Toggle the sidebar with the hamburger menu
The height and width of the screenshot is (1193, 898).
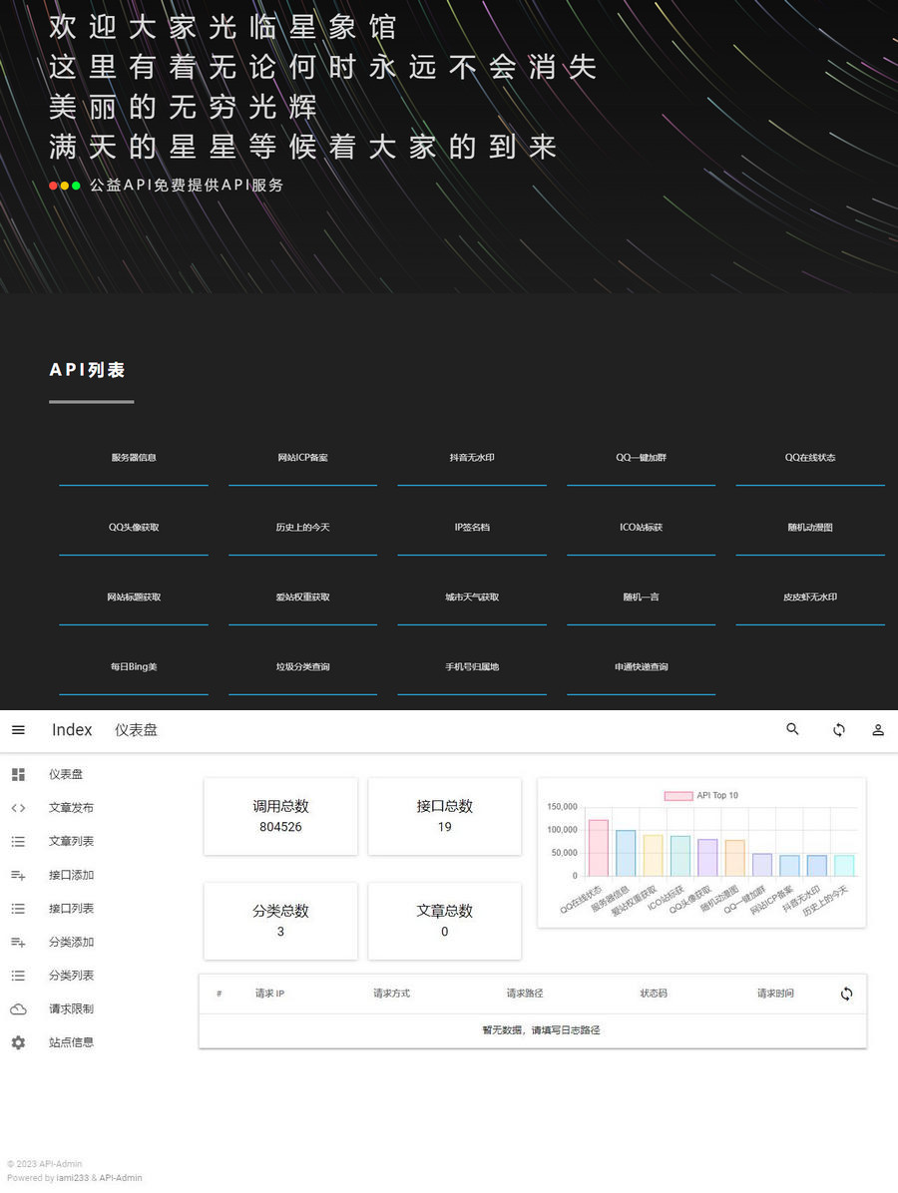(18, 729)
